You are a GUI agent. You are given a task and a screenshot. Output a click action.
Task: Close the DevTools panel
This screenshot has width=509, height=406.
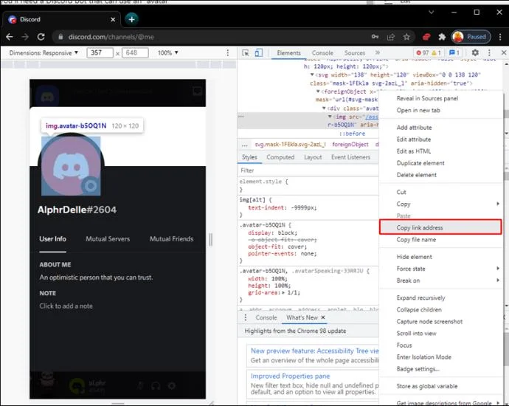click(x=504, y=52)
